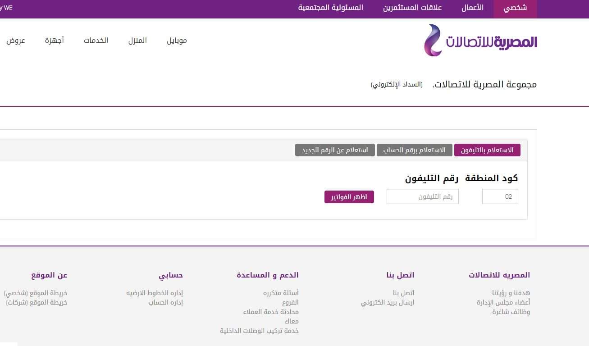Open علاقات المستثمرين in top bar
This screenshot has width=589, height=346.
(x=412, y=8)
